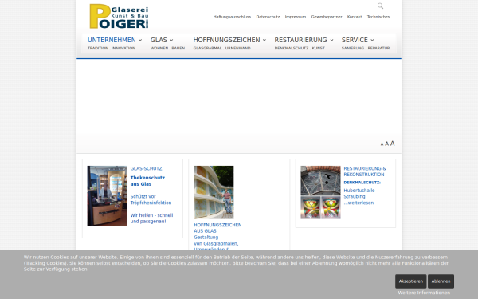
Task: Open the SERVICE menu item
Action: (x=355, y=40)
